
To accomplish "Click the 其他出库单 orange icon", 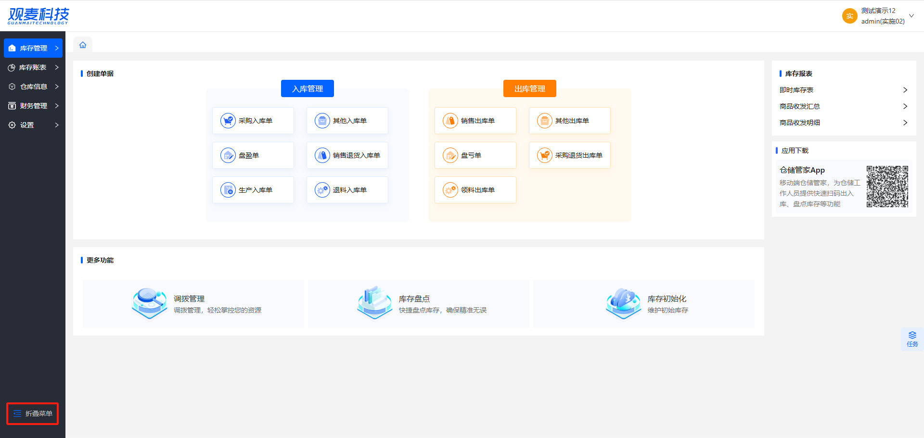I will (x=545, y=121).
